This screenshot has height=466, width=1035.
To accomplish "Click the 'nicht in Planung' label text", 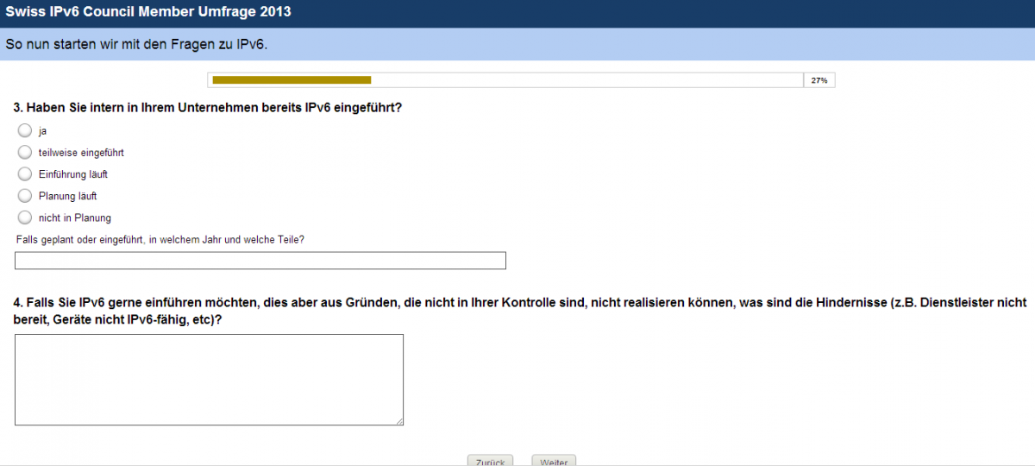I will point(75,217).
